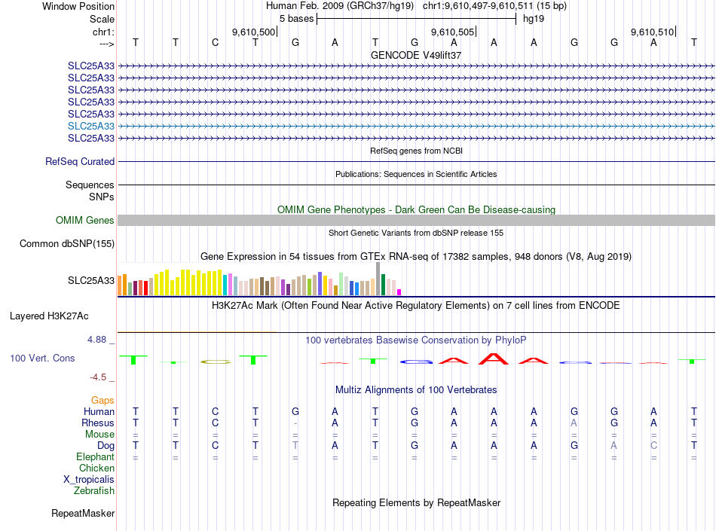
Task: Click the RepeatMasker track label
Action: tap(83, 513)
